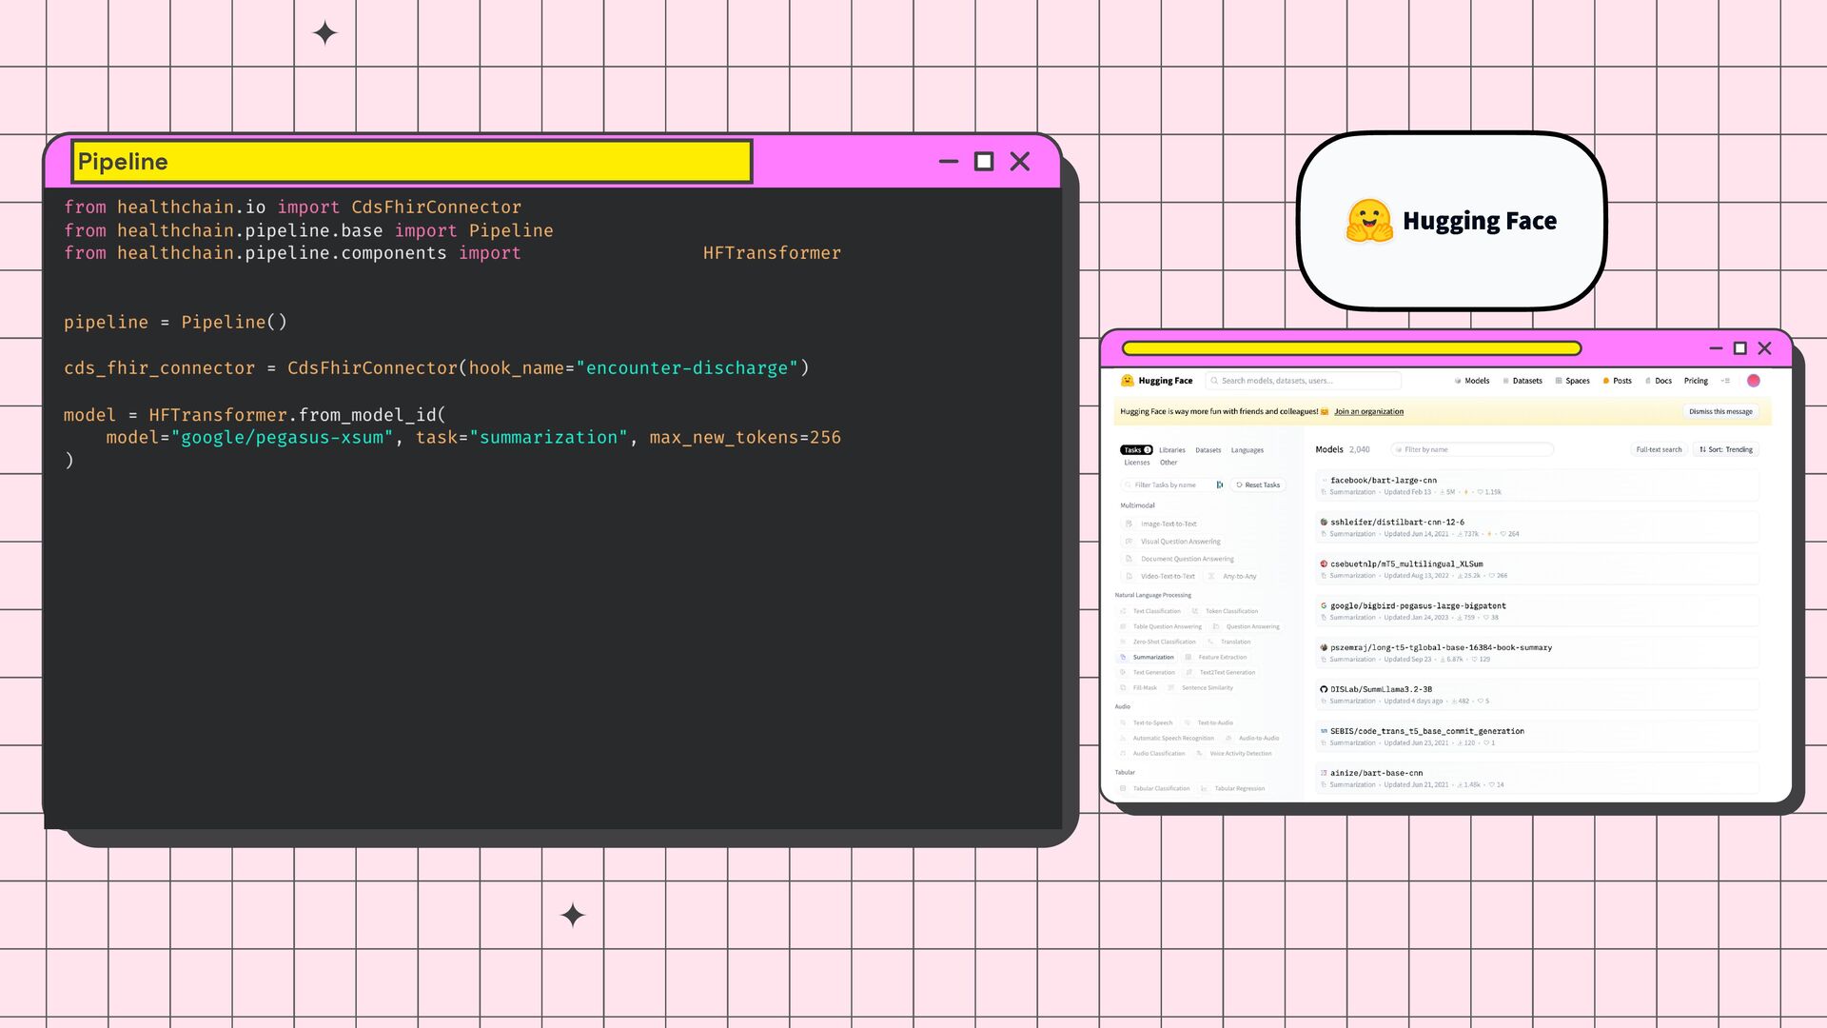Click the csebuetnlp author avatar icon
The height and width of the screenshot is (1028, 1827).
[1324, 564]
